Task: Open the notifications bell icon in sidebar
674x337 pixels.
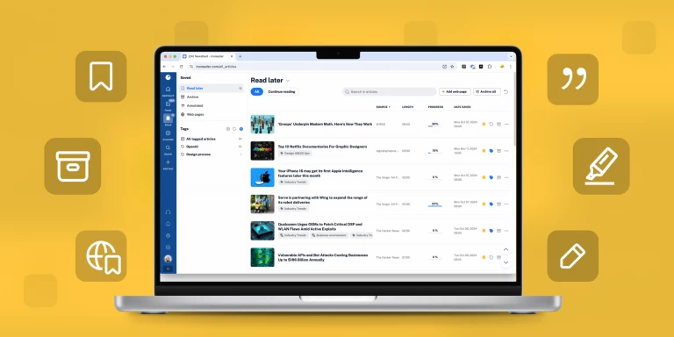Action: (x=168, y=224)
